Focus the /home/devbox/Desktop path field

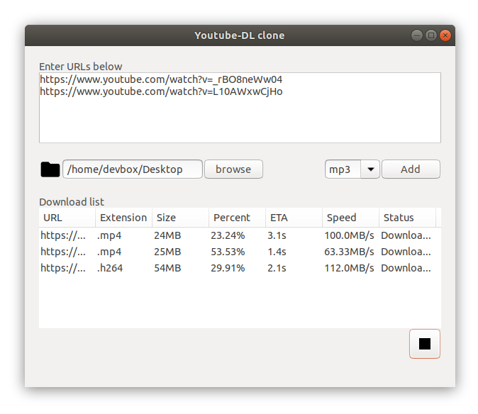pyautogui.click(x=133, y=169)
